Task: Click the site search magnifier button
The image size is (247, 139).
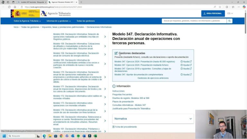Action: point(229,21)
